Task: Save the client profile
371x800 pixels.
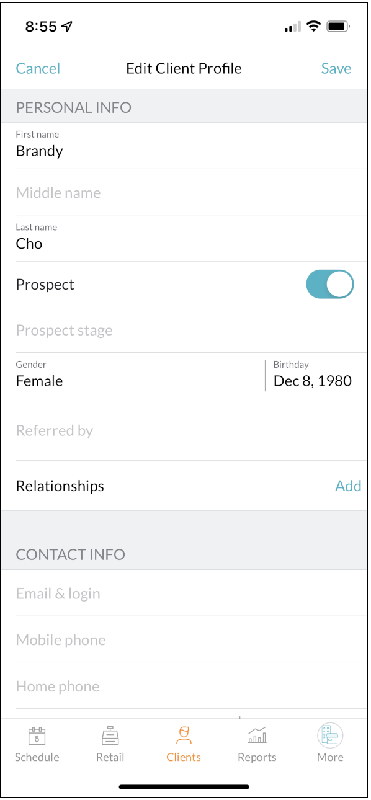Action: [x=336, y=68]
